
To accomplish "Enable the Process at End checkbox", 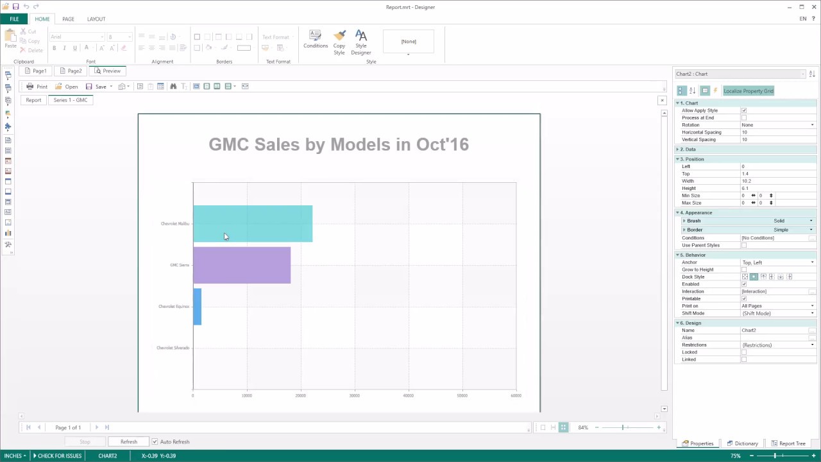I will click(x=744, y=118).
